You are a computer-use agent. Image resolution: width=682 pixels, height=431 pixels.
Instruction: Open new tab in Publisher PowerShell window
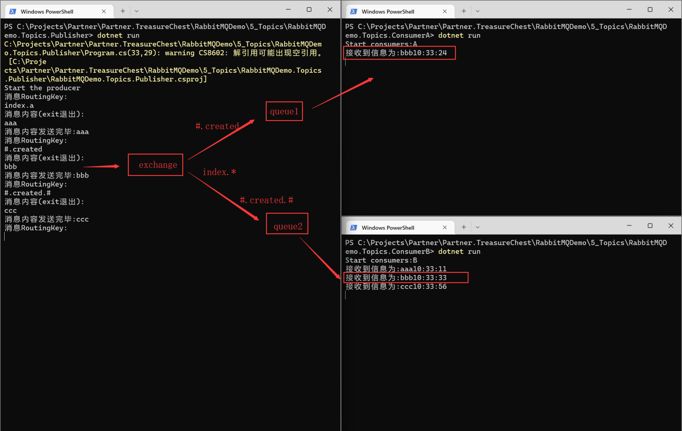click(123, 11)
